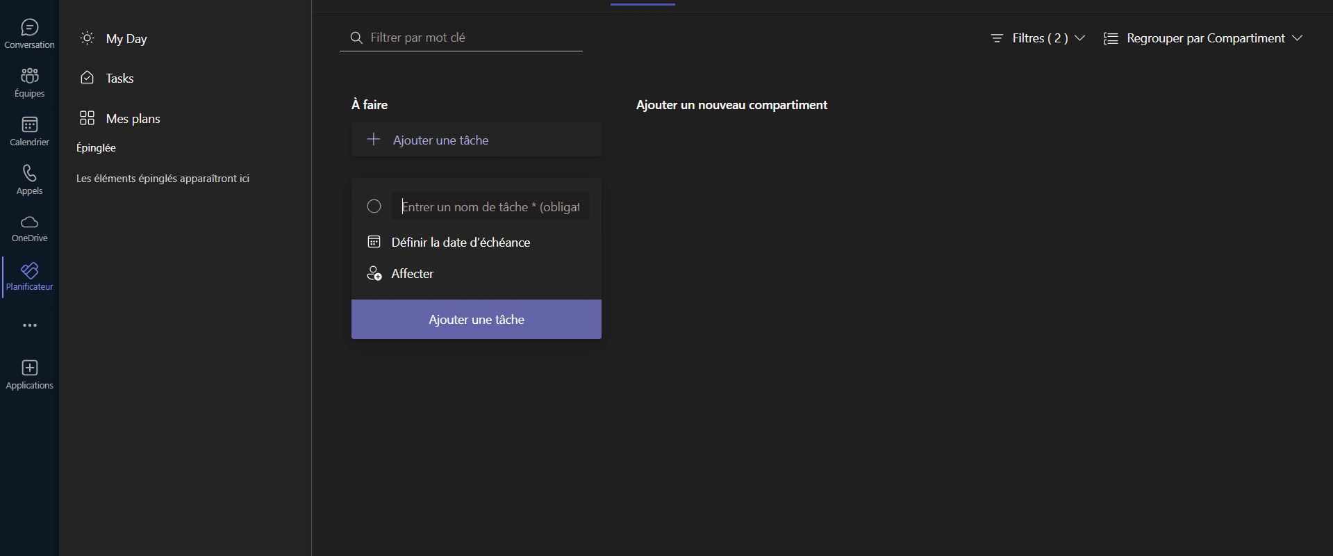This screenshot has height=556, width=1333.
Task: Go to My Day view
Action: coord(126,39)
